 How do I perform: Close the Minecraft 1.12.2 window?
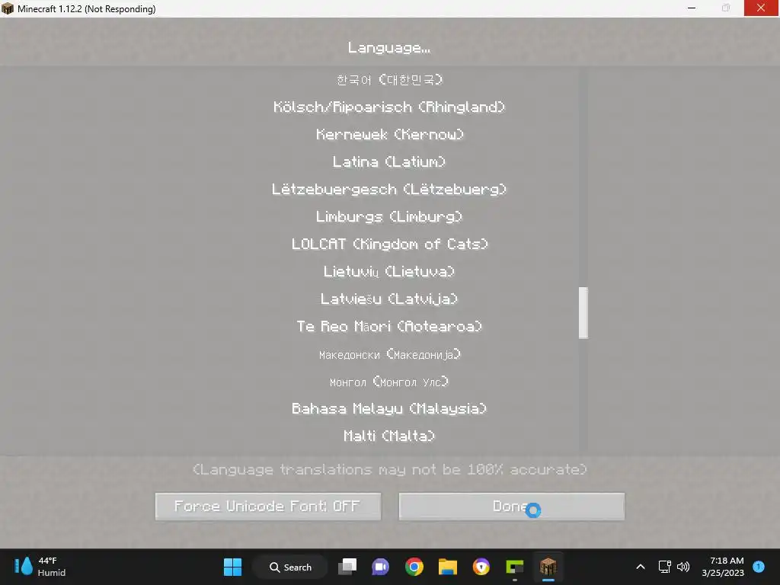(761, 8)
